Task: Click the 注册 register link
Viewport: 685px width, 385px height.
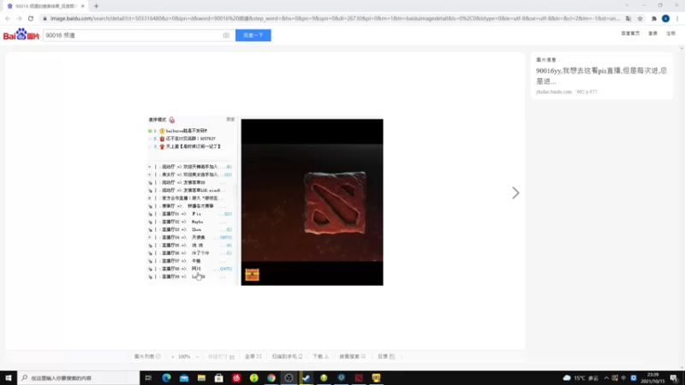Action: tap(670, 33)
